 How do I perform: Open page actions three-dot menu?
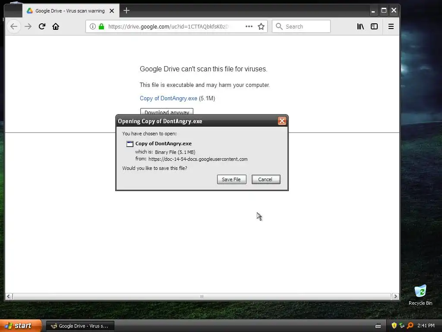coord(249,26)
